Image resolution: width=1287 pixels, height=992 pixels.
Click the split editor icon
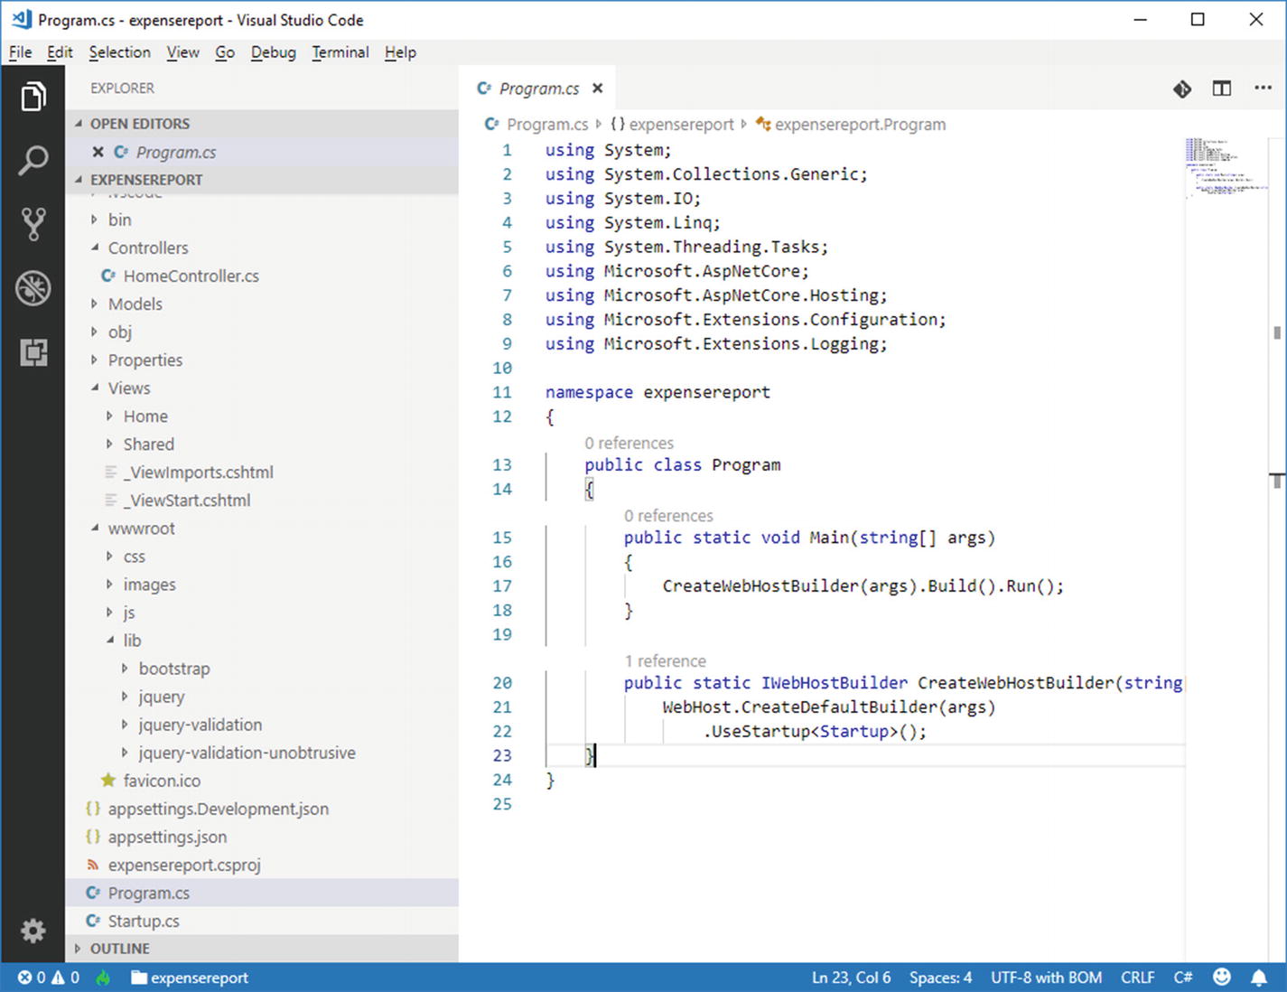click(x=1221, y=89)
